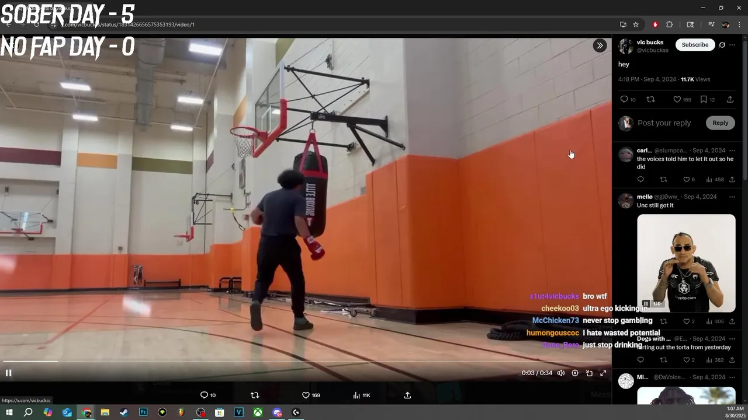This screenshot has width=748, height=420.
Task: Bookmark this page with the star icon
Action: 636,24
